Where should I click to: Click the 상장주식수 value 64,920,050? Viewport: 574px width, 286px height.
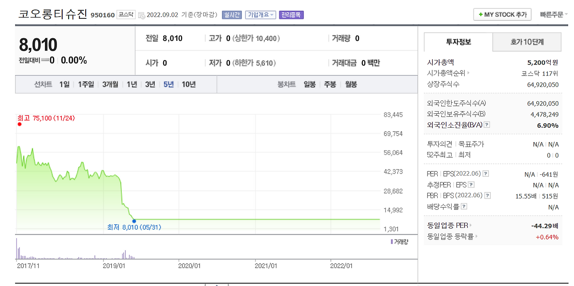[543, 85]
